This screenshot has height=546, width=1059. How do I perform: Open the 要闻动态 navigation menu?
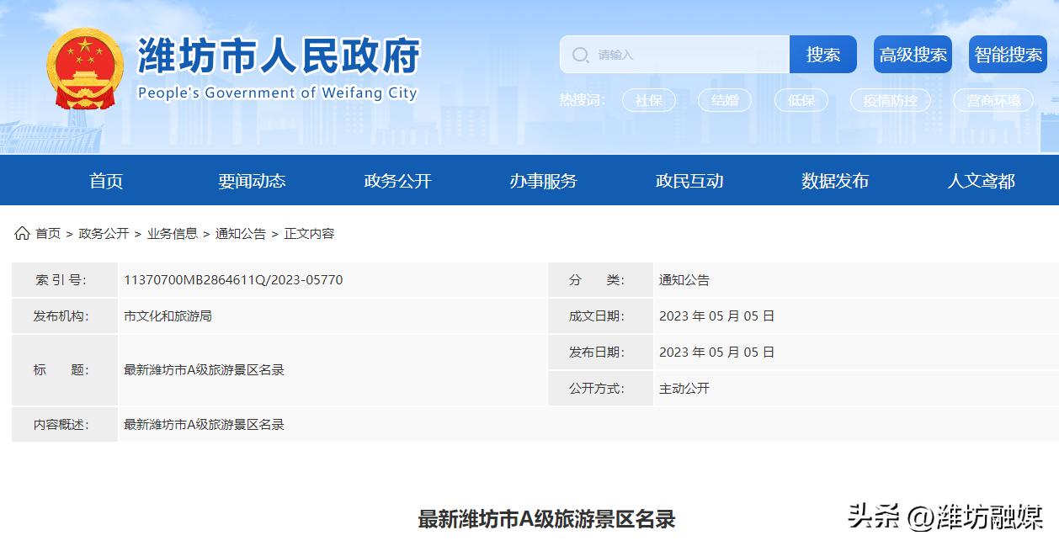point(251,180)
